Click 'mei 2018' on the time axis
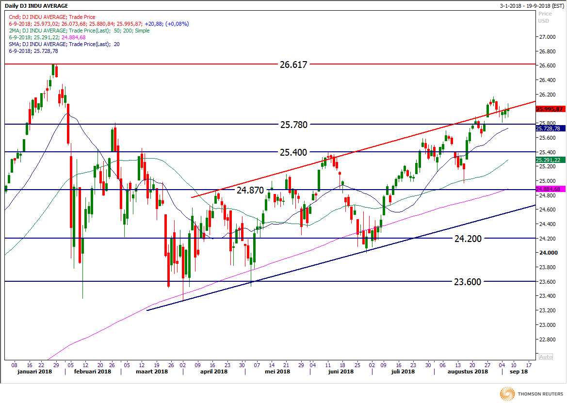This screenshot has width=567, height=403. click(277, 371)
